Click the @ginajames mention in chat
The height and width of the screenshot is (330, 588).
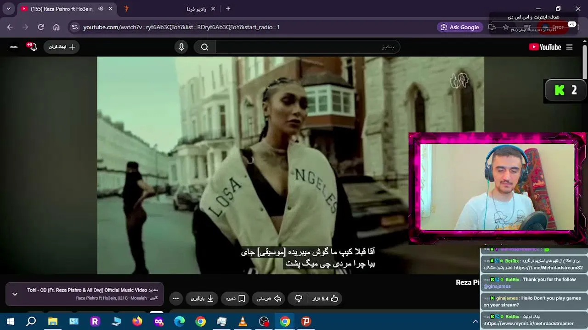497,286
